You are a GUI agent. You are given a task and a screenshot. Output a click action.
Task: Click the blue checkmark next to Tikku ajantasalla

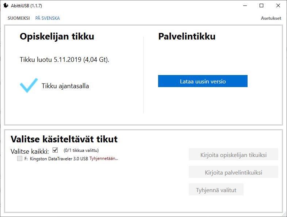[x=28, y=85]
